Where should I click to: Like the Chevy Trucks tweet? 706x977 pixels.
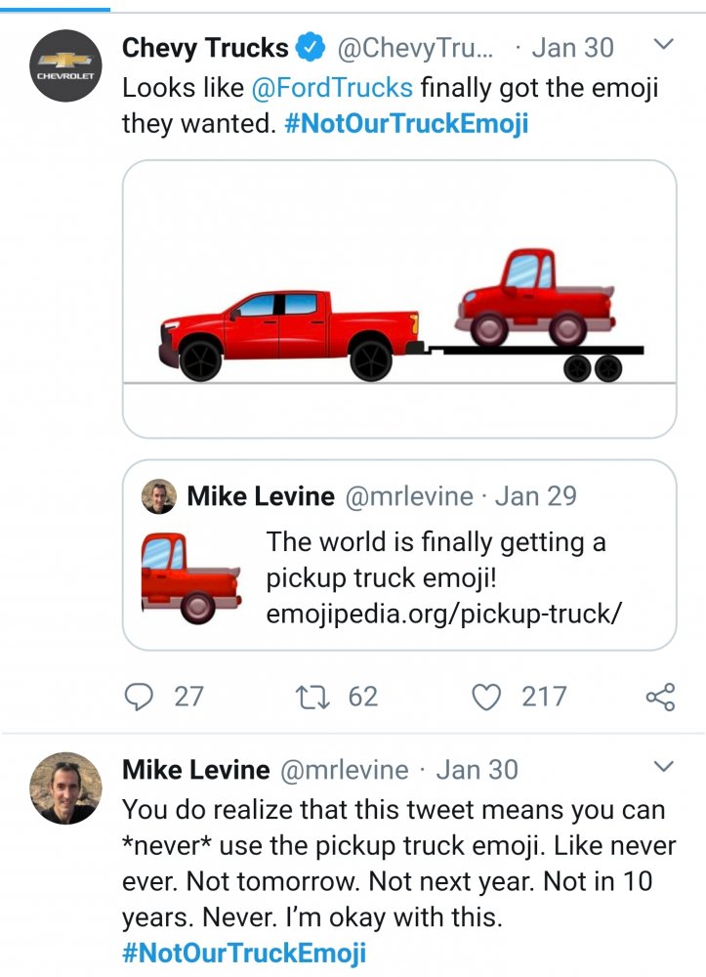pos(485,696)
